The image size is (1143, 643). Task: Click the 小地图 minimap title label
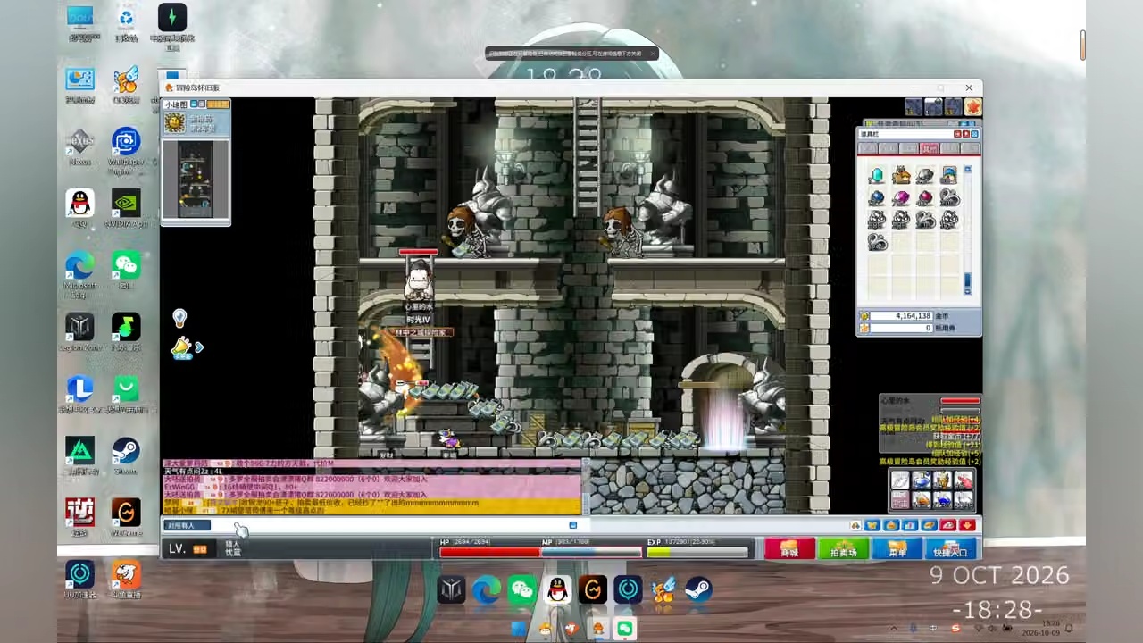[176, 104]
